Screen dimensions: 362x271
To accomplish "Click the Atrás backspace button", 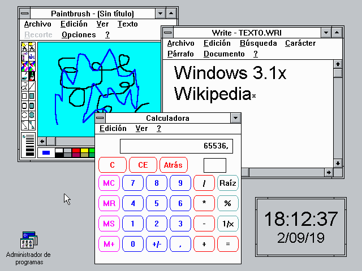I will (174, 165).
